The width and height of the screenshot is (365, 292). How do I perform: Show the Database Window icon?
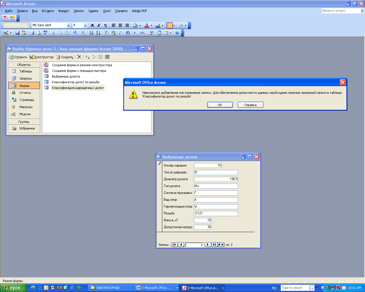159,33
